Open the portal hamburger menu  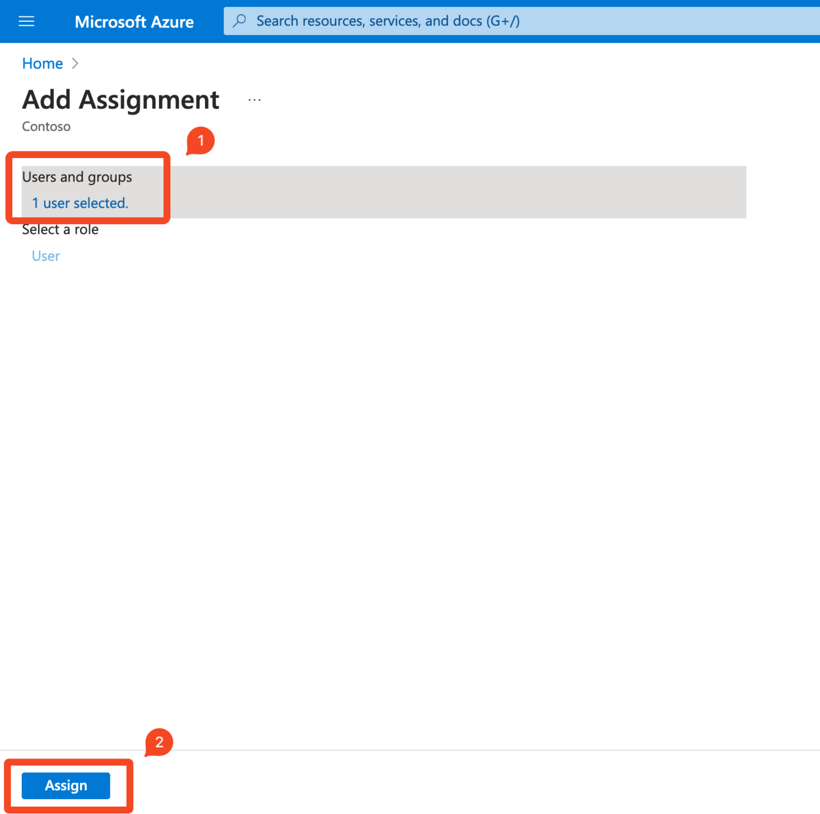click(26, 21)
